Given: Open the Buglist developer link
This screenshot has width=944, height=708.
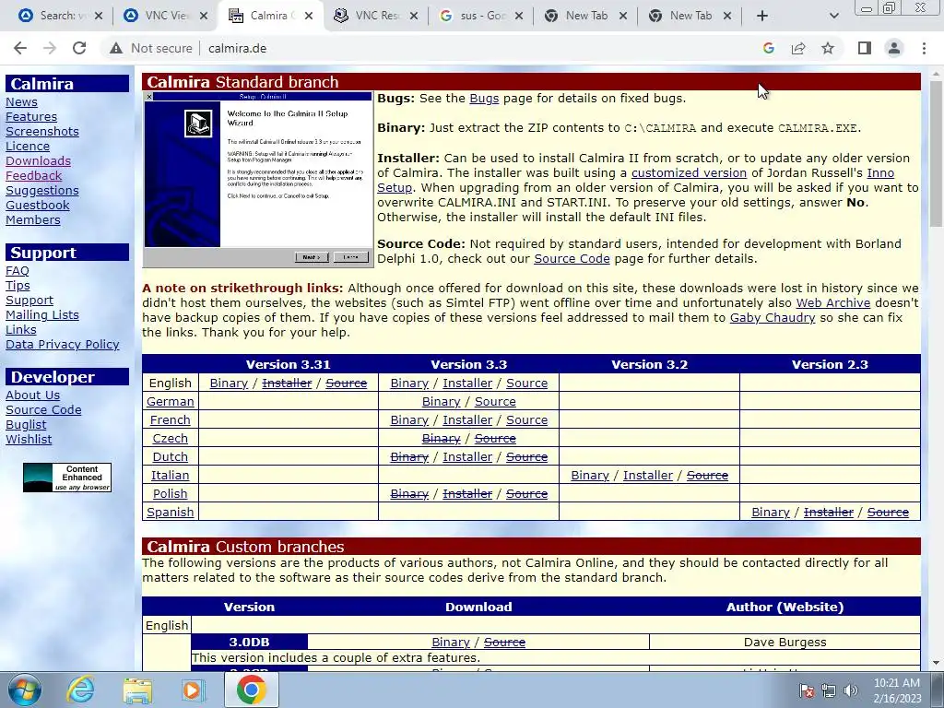Looking at the screenshot, I should click(26, 424).
